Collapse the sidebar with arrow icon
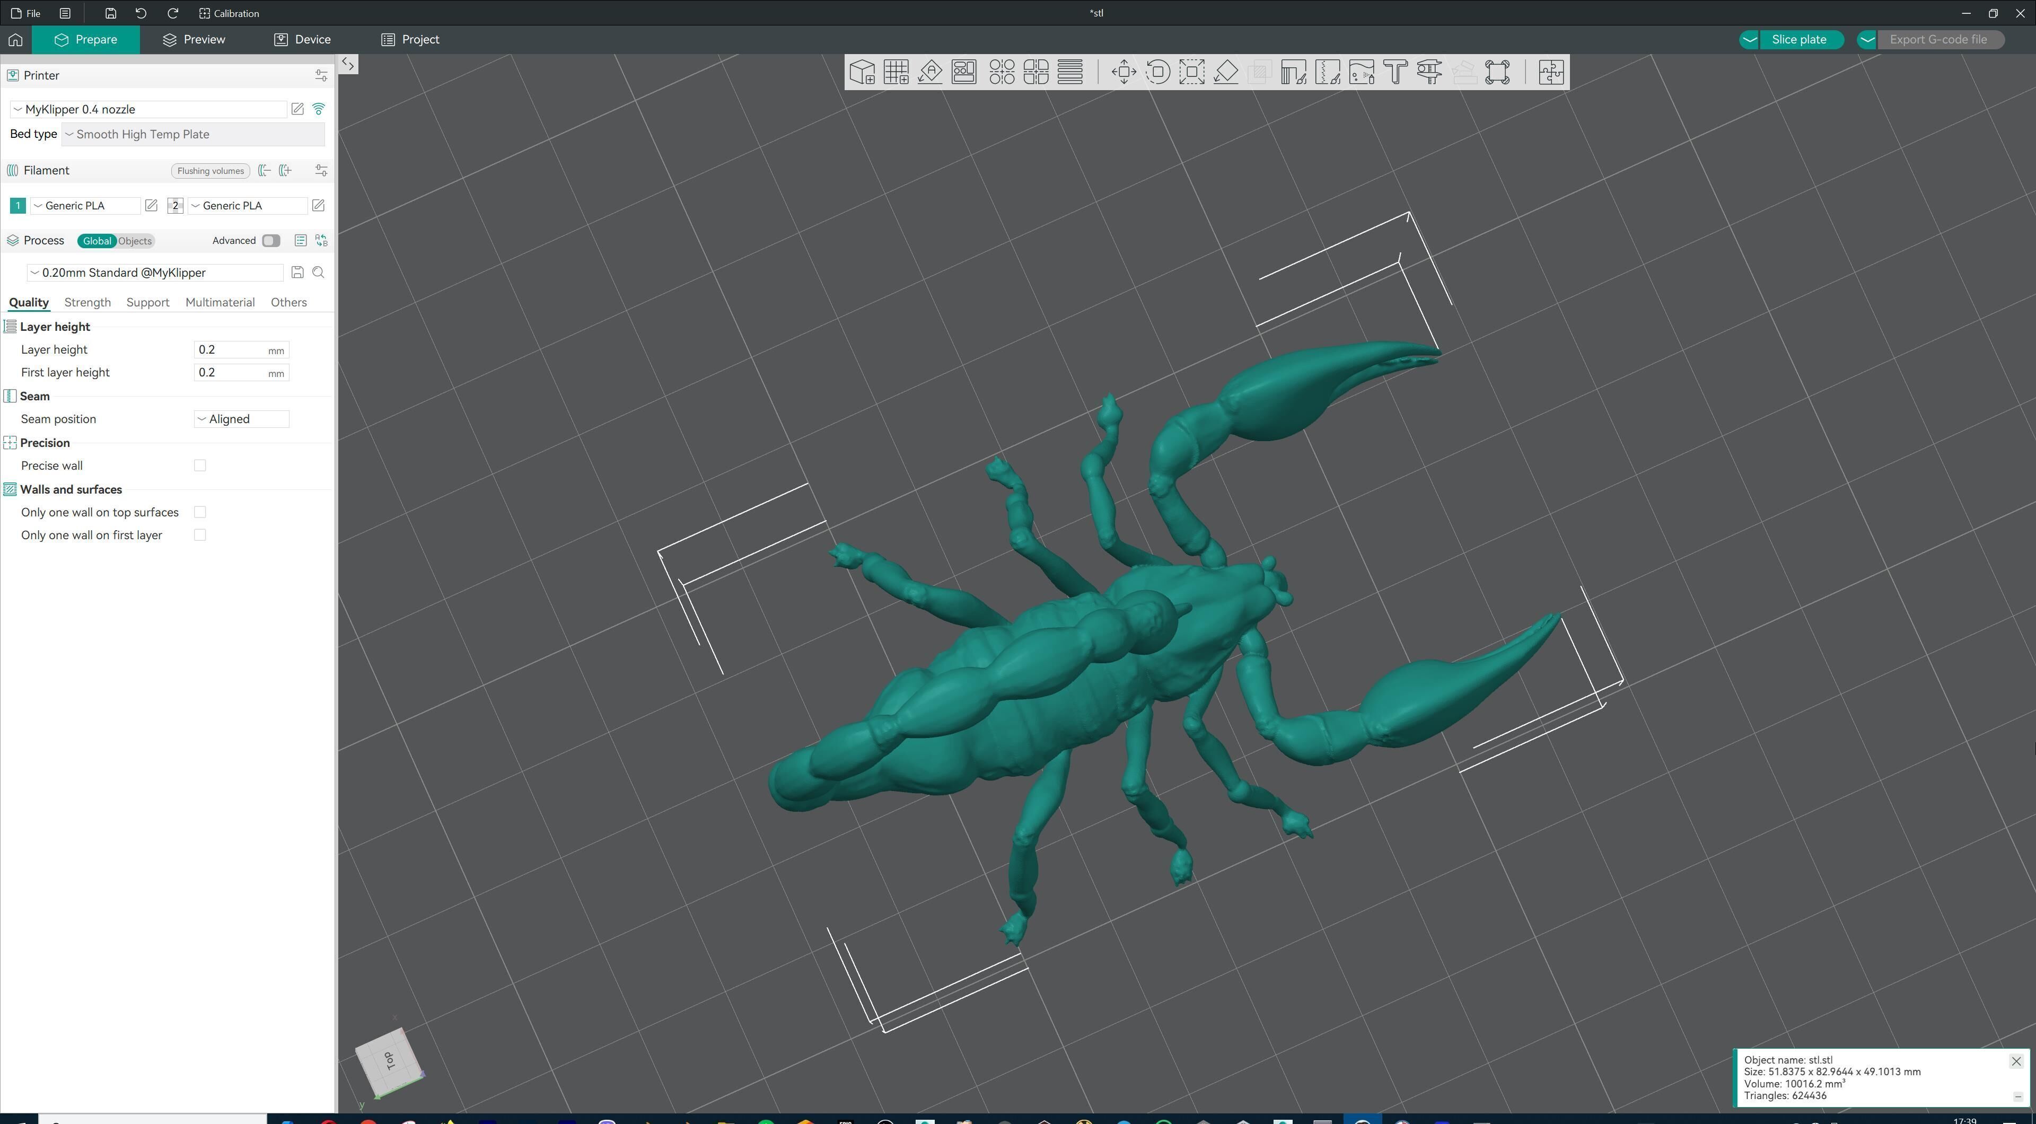 [x=348, y=64]
